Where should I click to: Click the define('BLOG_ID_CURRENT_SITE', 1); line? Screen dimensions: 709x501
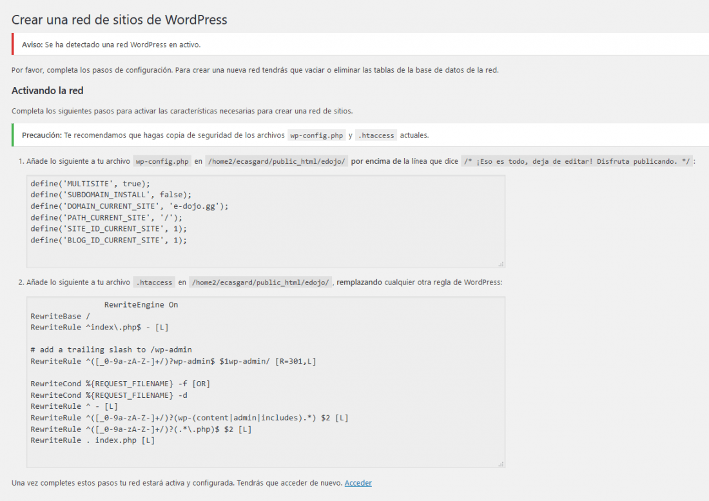click(x=109, y=240)
